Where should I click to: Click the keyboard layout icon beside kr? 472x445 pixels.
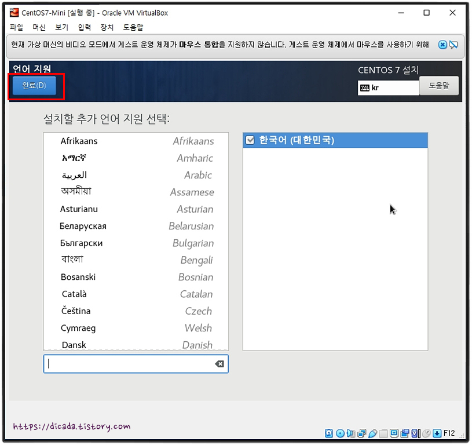[x=365, y=88]
